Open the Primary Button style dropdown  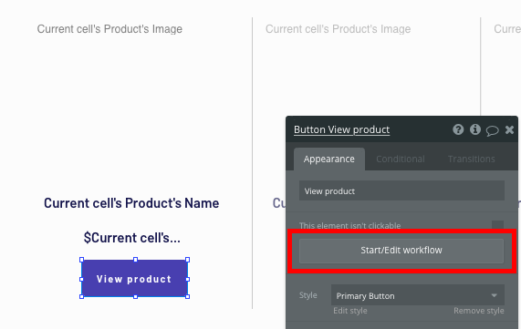click(418, 295)
